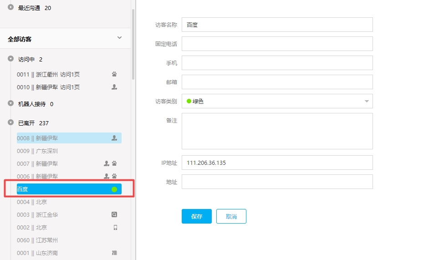
Task: Collapse the 已离开 visitor group
Action: point(11,123)
